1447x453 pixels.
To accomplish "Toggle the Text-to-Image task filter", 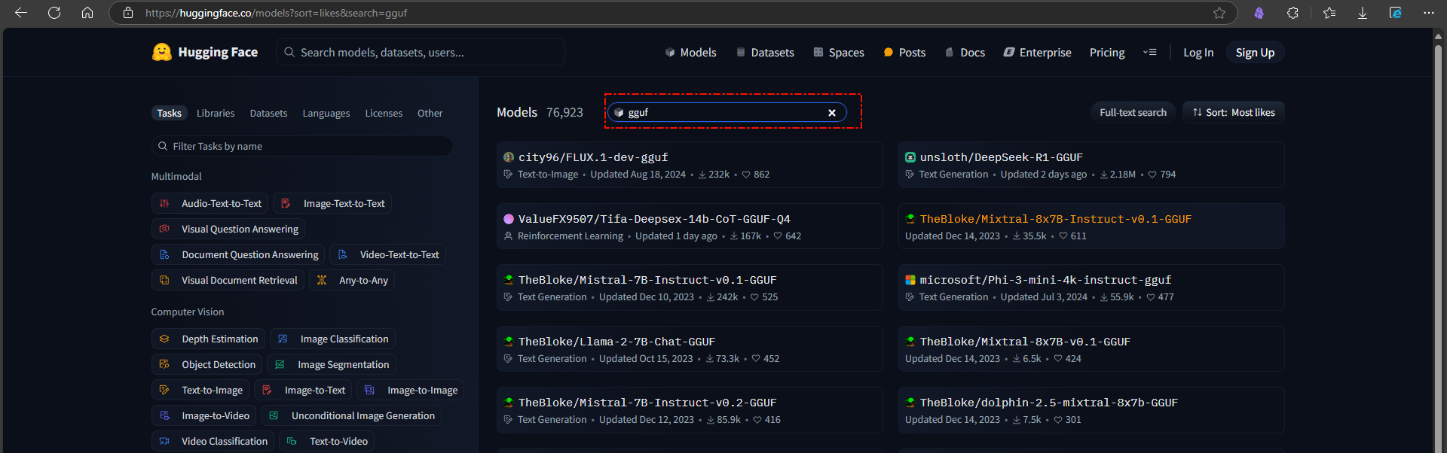I will click(x=201, y=391).
